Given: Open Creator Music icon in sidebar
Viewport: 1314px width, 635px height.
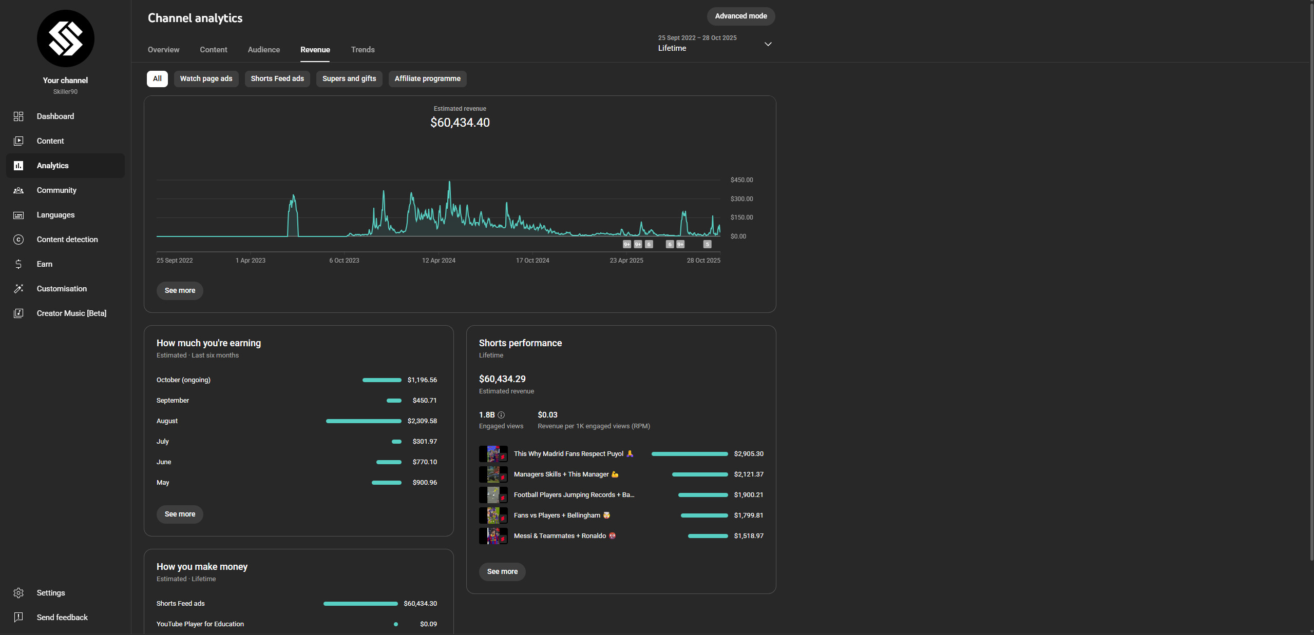Looking at the screenshot, I should 18,313.
